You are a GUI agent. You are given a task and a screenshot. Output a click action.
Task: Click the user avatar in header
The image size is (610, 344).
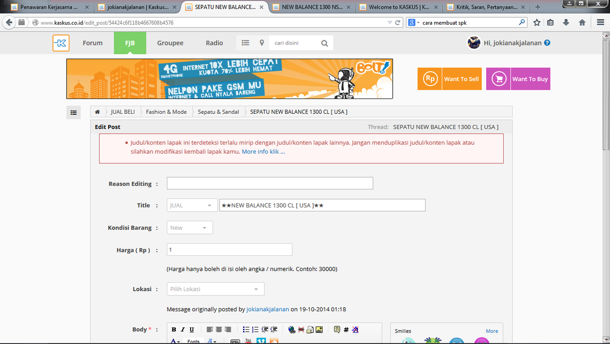click(x=474, y=43)
